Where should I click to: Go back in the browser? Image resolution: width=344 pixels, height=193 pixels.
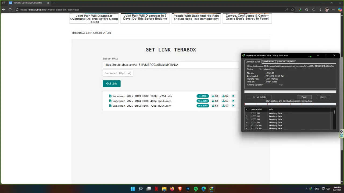[x=3, y=10]
